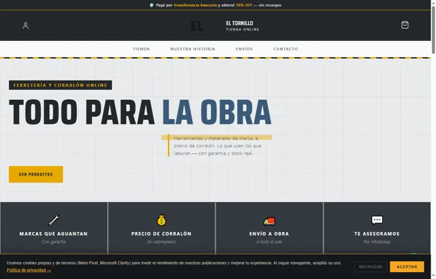
Task: Click the Herramientas y materiales description text
Action: 217,146
